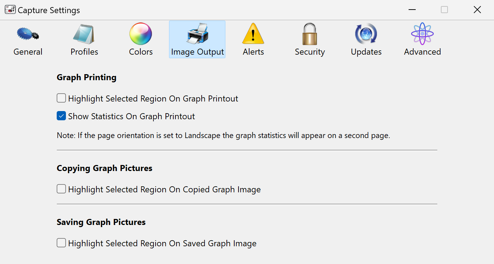Close the Capture Settings window
Screen dimensions: 494x264
coord(477,10)
